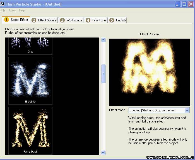195x160 pixels.
Task: Close the Flash Particle Studio window
Action: 191,4
